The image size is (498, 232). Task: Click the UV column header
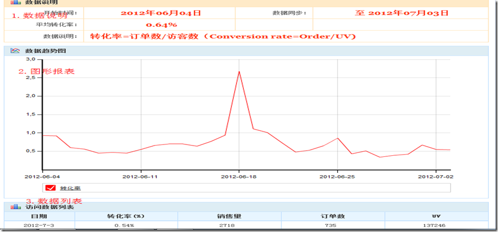click(436, 217)
